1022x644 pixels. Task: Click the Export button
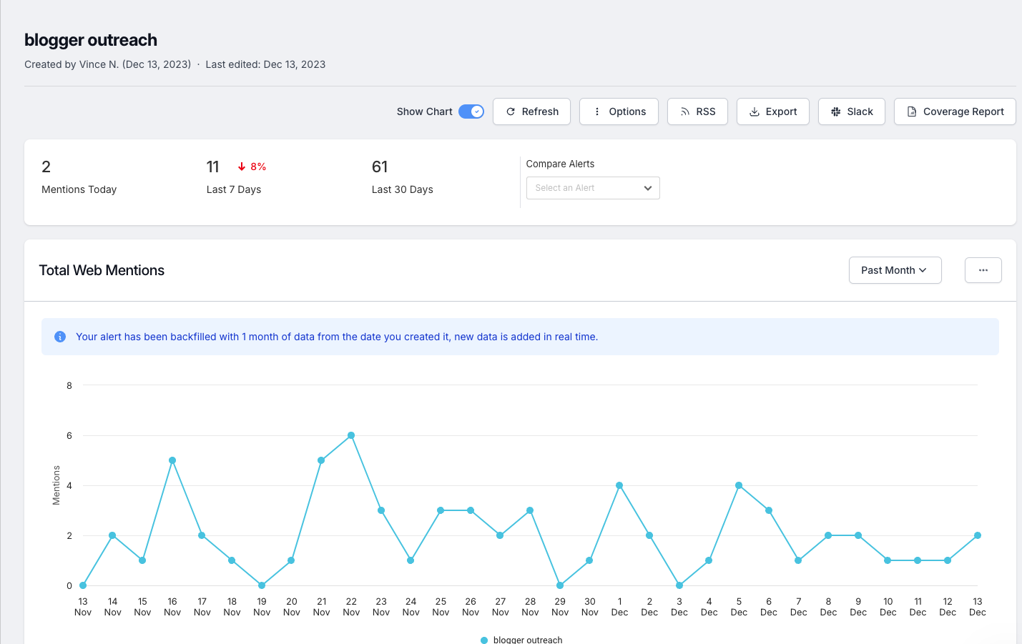point(772,112)
